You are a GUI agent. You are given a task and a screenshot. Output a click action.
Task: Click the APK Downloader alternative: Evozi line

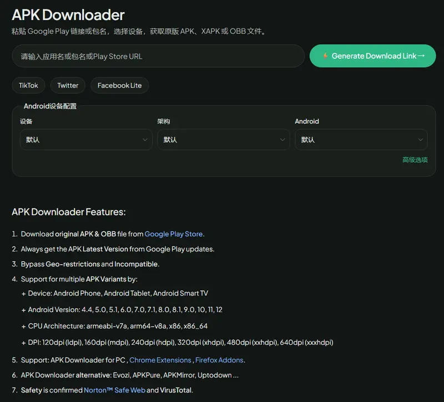pyautogui.click(x=129, y=375)
